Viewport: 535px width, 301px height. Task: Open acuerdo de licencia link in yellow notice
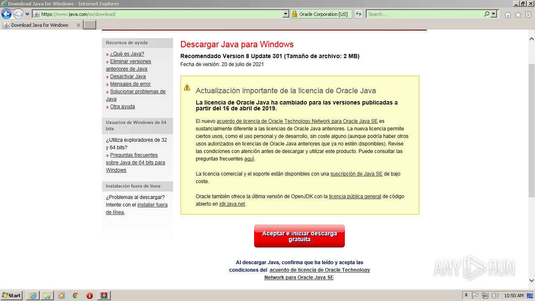297,121
